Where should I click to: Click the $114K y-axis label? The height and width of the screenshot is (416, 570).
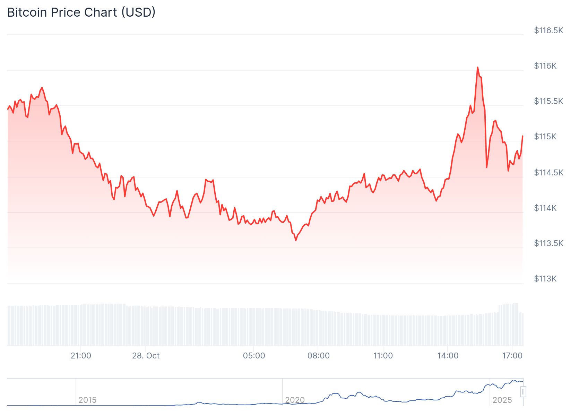pyautogui.click(x=545, y=208)
